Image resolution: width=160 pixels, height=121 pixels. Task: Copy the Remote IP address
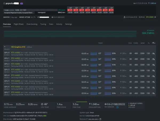[100, 119]
